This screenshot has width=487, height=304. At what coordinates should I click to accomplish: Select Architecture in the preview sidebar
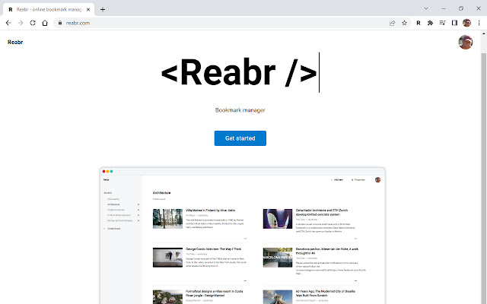(x=113, y=204)
